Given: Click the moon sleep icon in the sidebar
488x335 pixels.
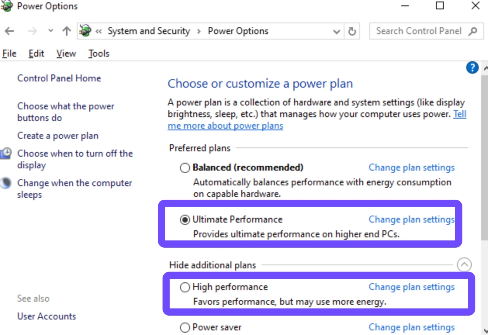Looking at the screenshot, I should [5, 183].
